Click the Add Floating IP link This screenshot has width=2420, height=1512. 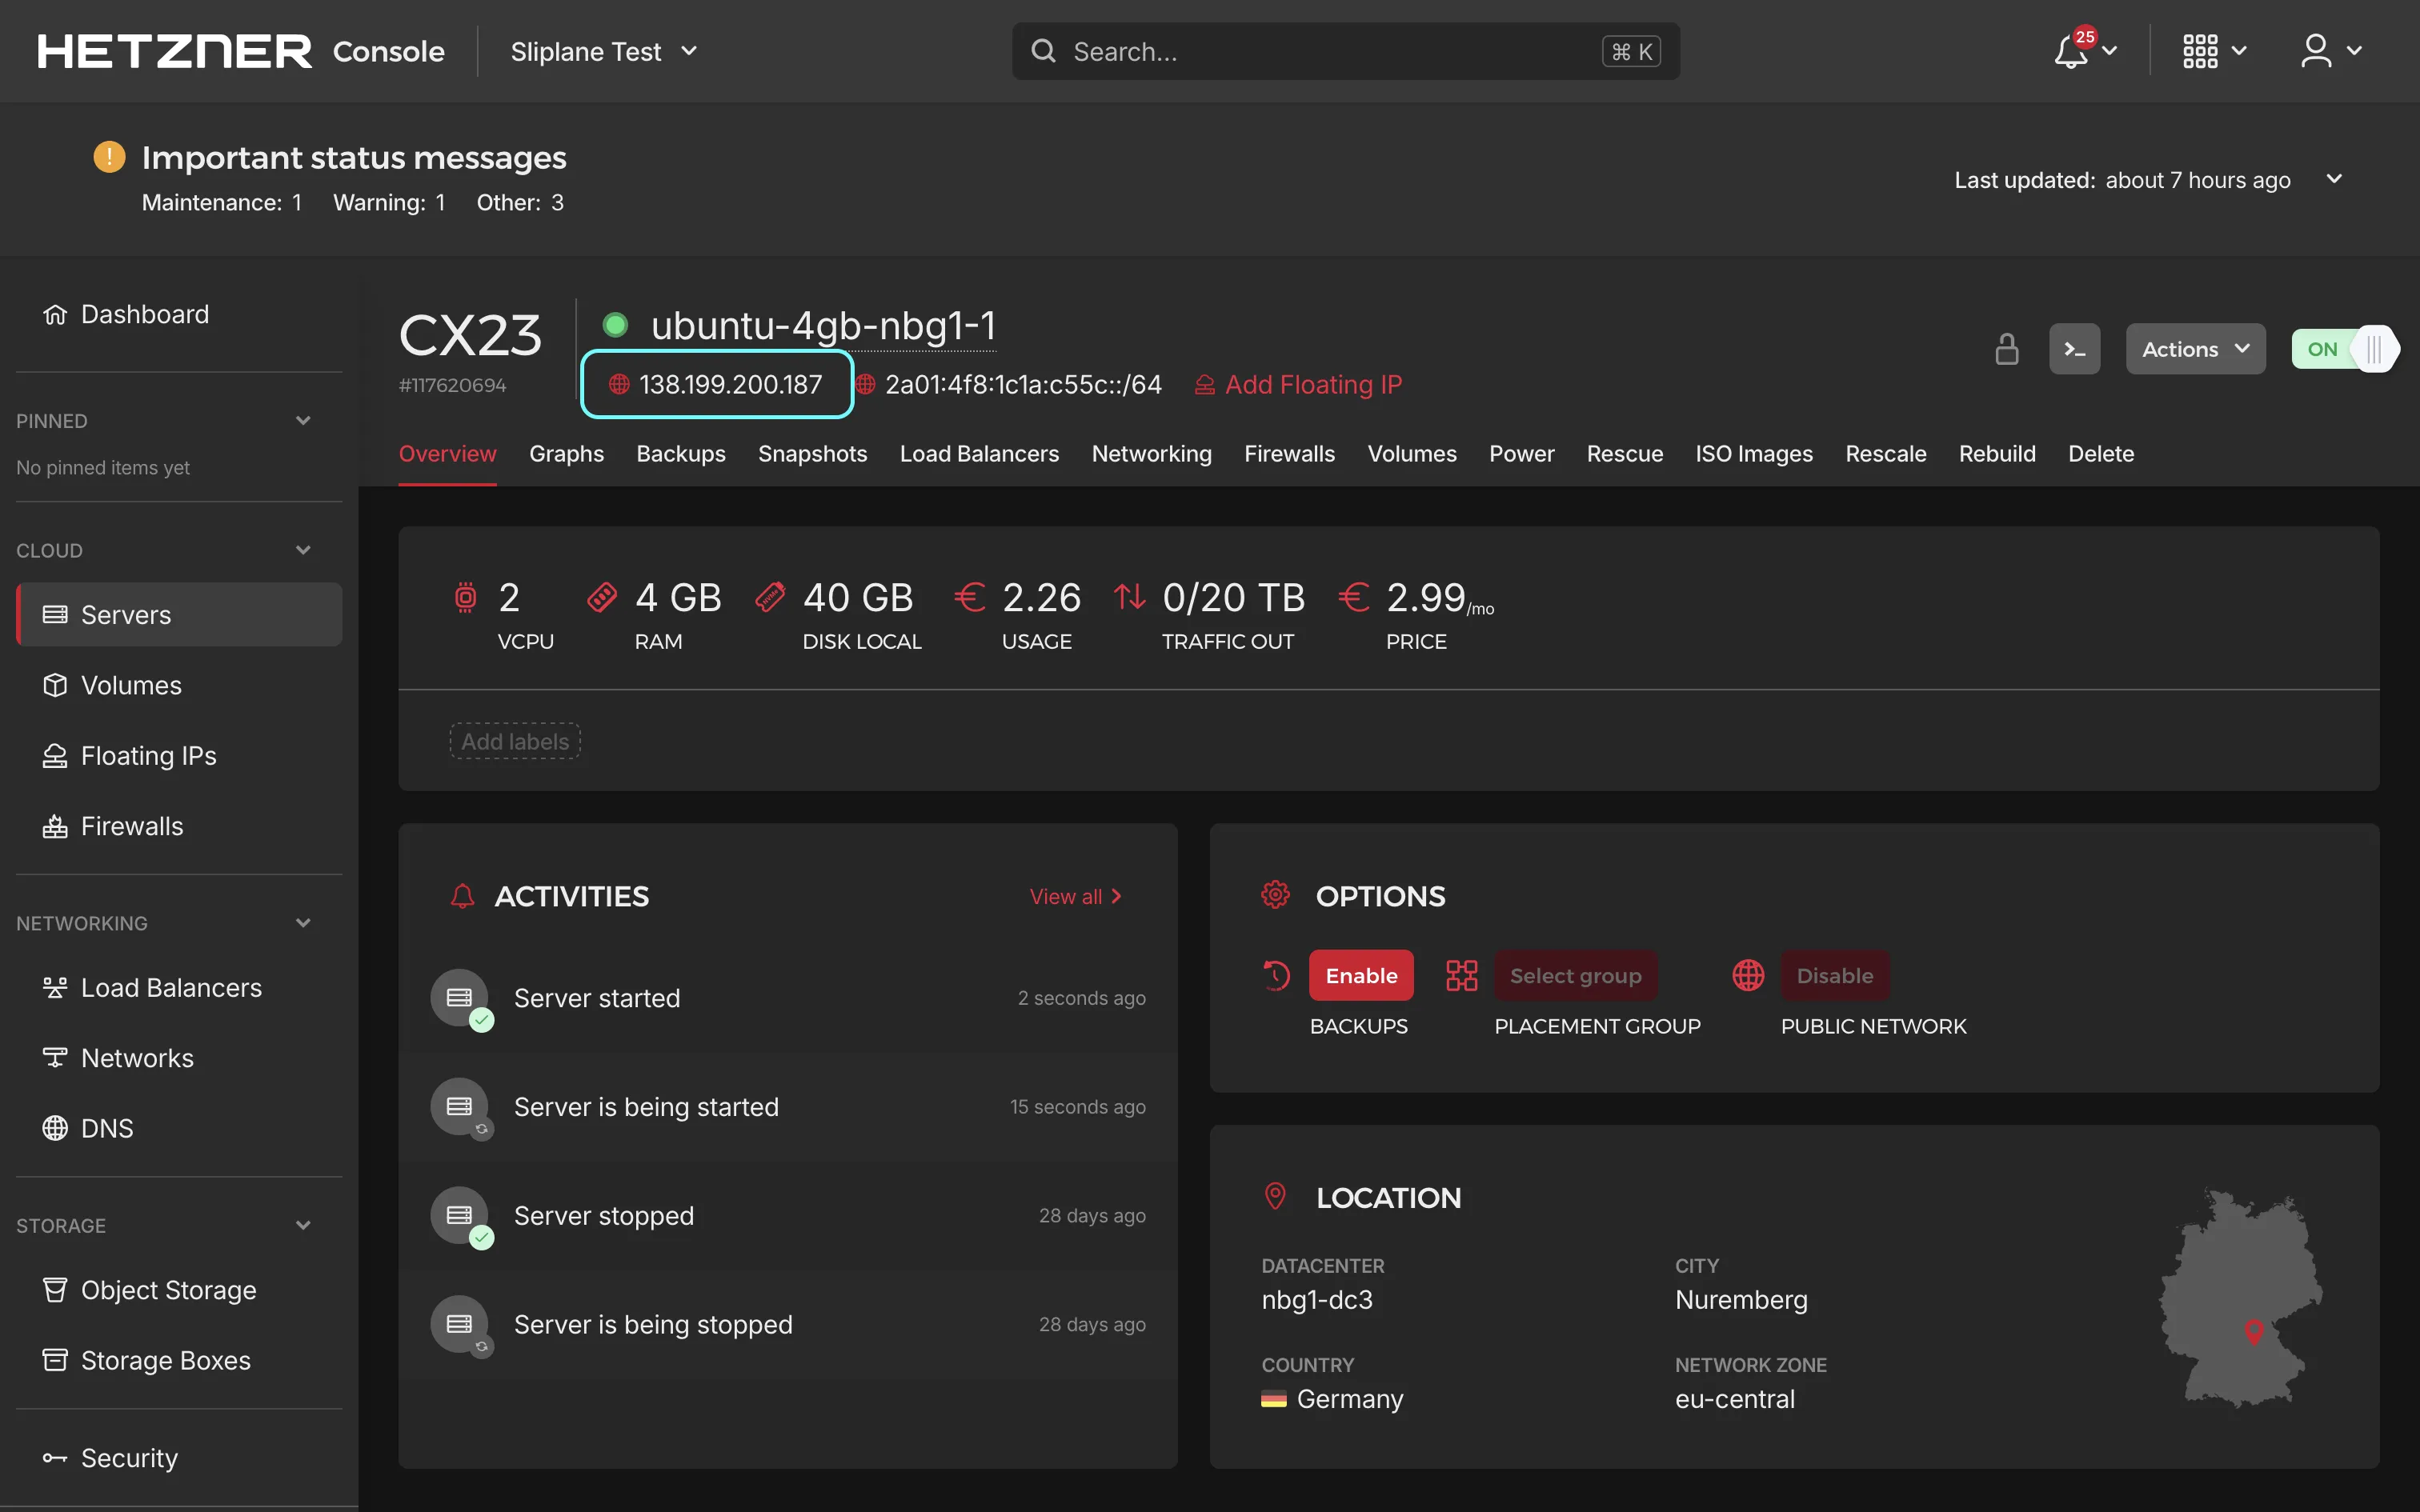[x=1312, y=385]
